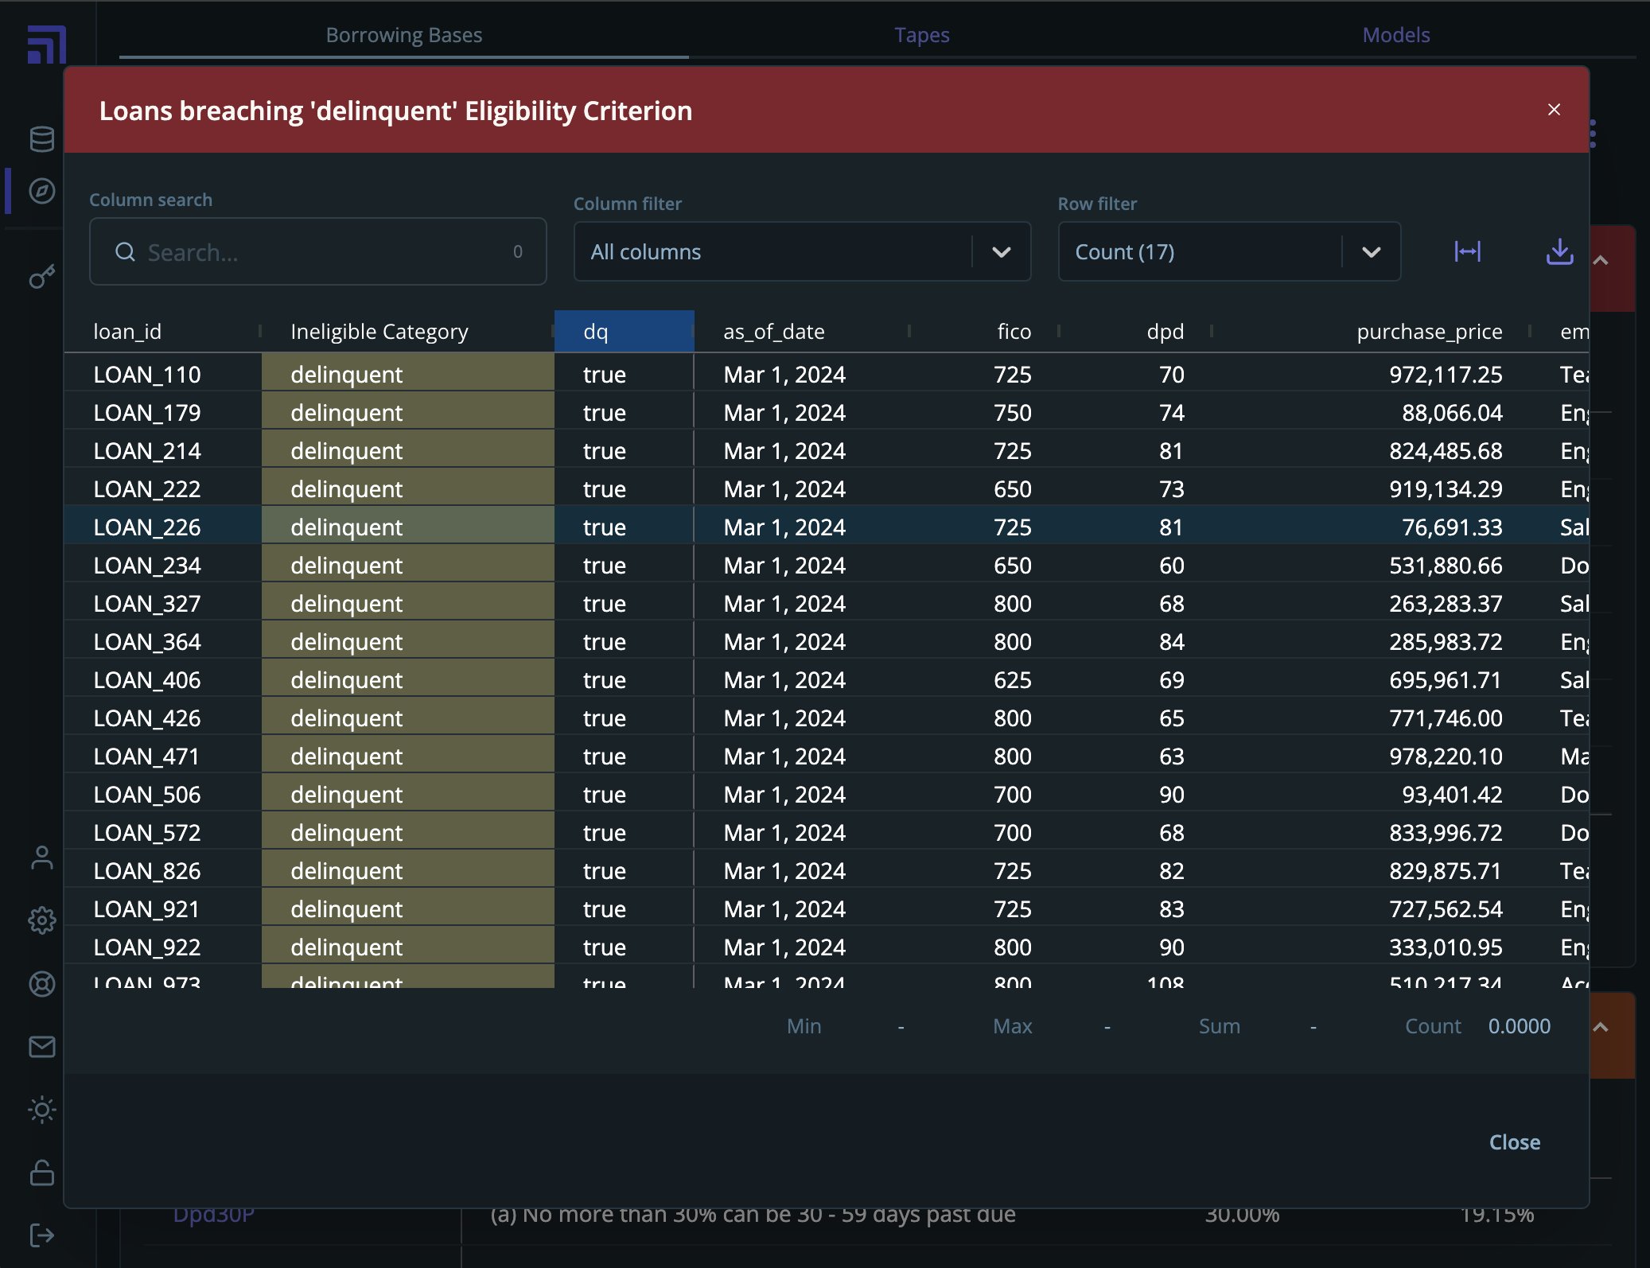Open the settings gear icon
Screen dimensions: 1650x1268
pyautogui.click(x=41, y=920)
